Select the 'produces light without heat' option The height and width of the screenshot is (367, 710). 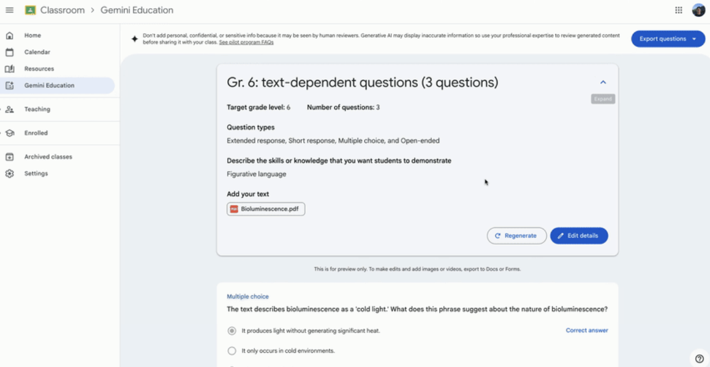point(232,331)
